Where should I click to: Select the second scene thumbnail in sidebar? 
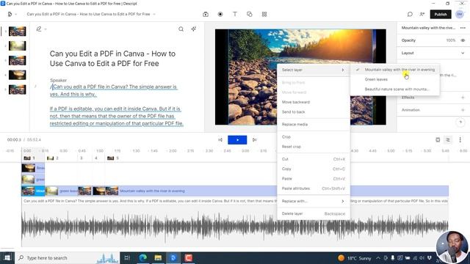coord(17,45)
